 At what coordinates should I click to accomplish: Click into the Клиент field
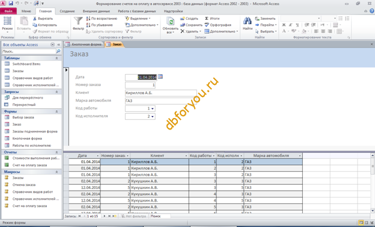pyautogui.click(x=160, y=93)
